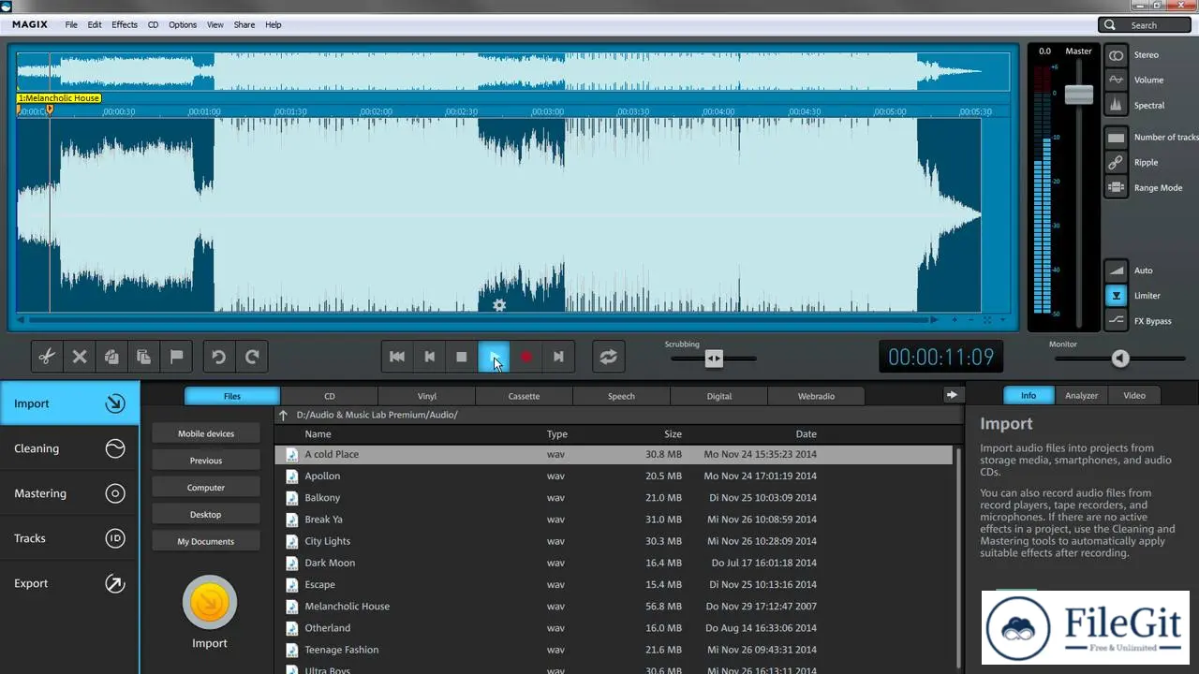Screen dimensions: 1199x674
Task: Enable Range Mode
Action: pos(1116,188)
